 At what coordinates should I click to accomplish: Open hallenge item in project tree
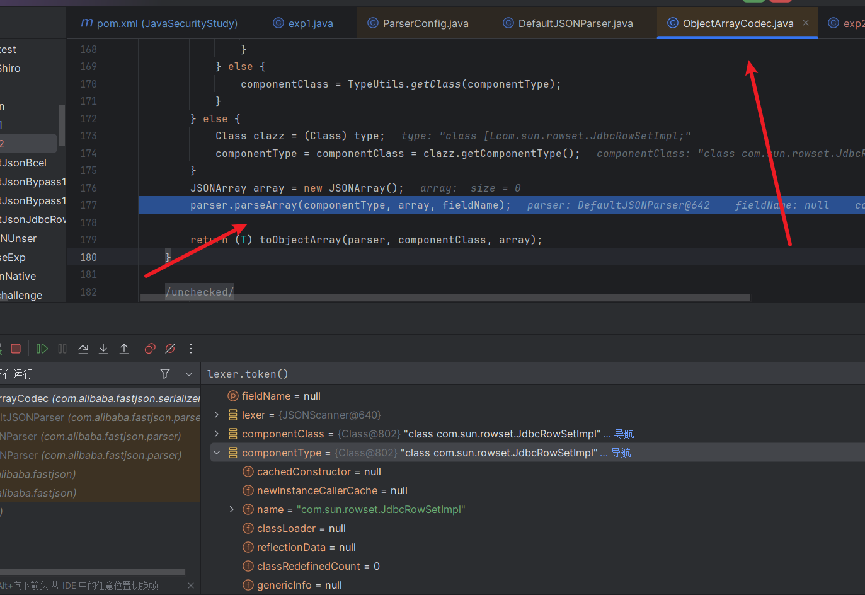[x=21, y=295]
